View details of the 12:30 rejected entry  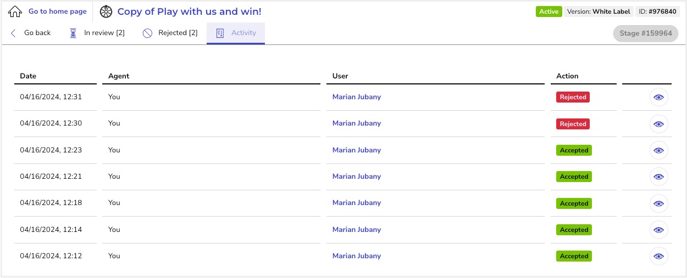pos(658,124)
